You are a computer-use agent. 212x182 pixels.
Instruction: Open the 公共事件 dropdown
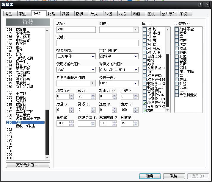(119, 83)
